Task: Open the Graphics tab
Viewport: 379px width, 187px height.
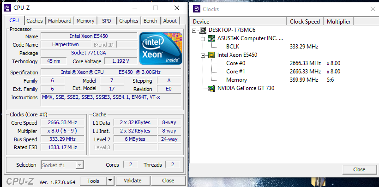Action: tap(129, 21)
